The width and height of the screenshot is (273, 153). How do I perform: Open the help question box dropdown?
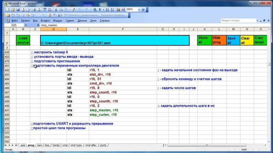[x=257, y=21]
